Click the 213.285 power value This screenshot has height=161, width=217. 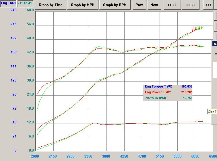(x=187, y=92)
